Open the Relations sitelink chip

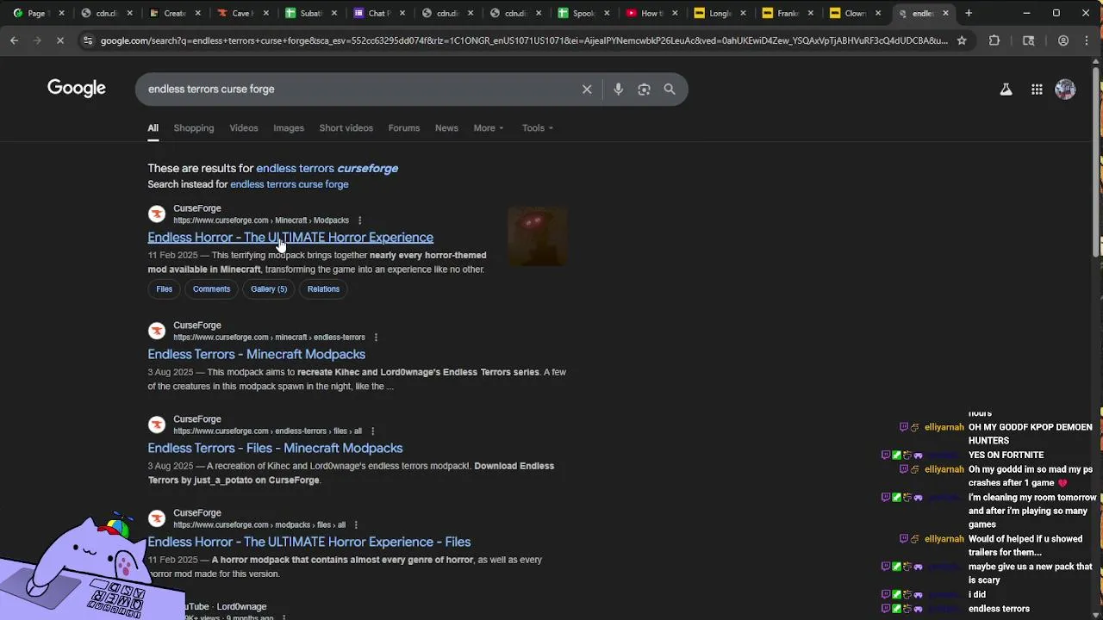pyautogui.click(x=323, y=289)
